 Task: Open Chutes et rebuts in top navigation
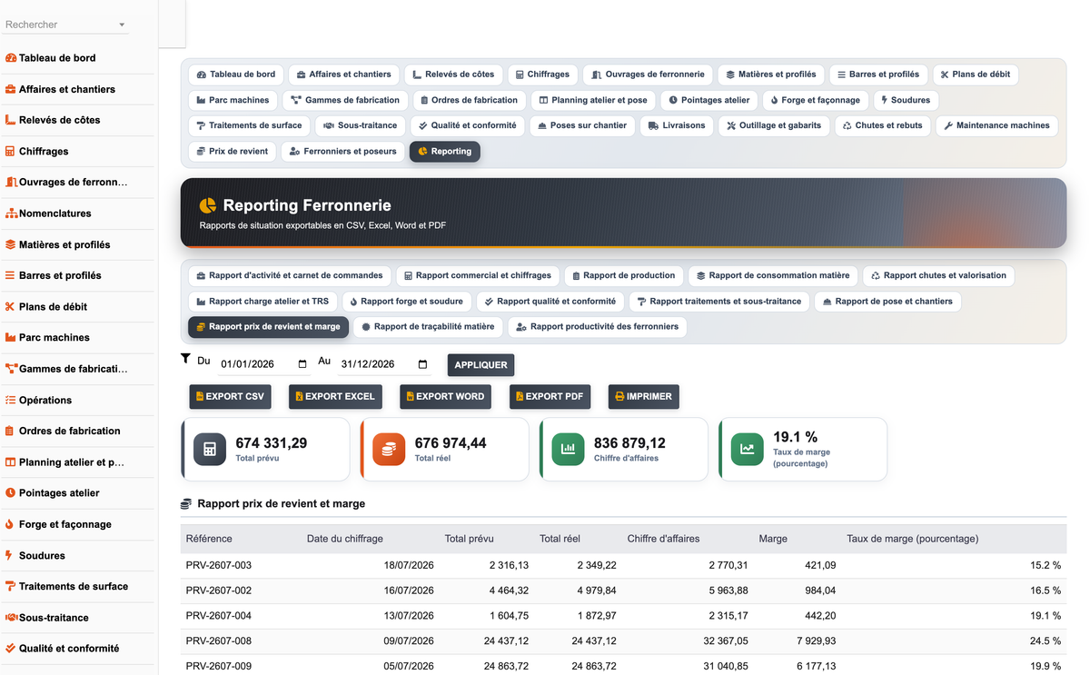pos(883,125)
